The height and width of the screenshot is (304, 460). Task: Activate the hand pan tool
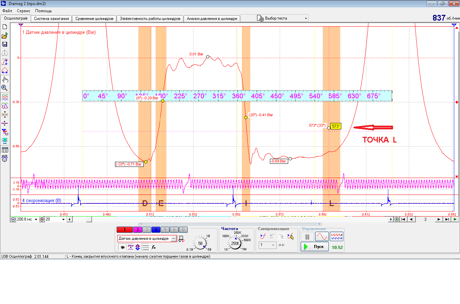coord(5,80)
